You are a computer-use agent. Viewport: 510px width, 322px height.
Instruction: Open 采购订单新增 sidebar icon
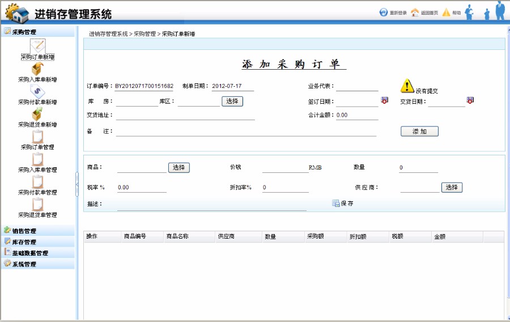pyautogui.click(x=38, y=46)
